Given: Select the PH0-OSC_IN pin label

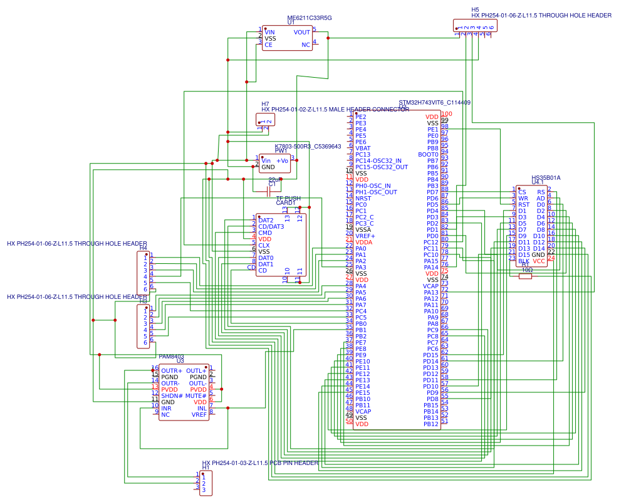Looking at the screenshot, I should 373,186.
